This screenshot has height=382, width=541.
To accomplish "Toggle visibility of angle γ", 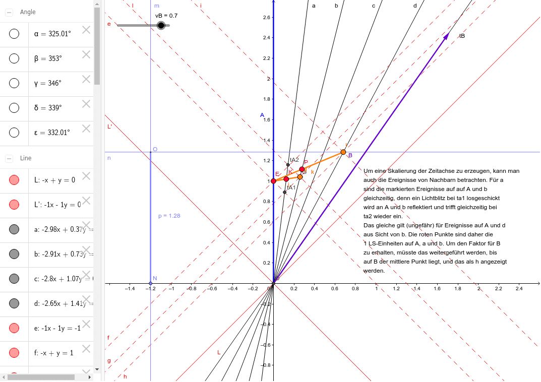I will click(14, 83).
